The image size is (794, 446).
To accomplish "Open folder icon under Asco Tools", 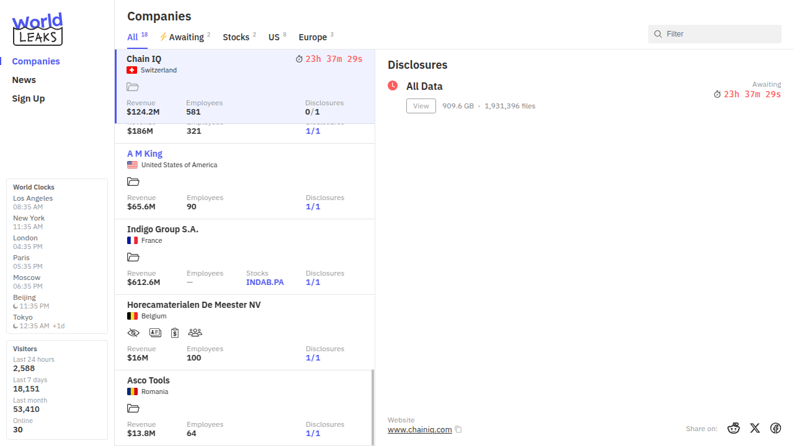I will tap(133, 409).
